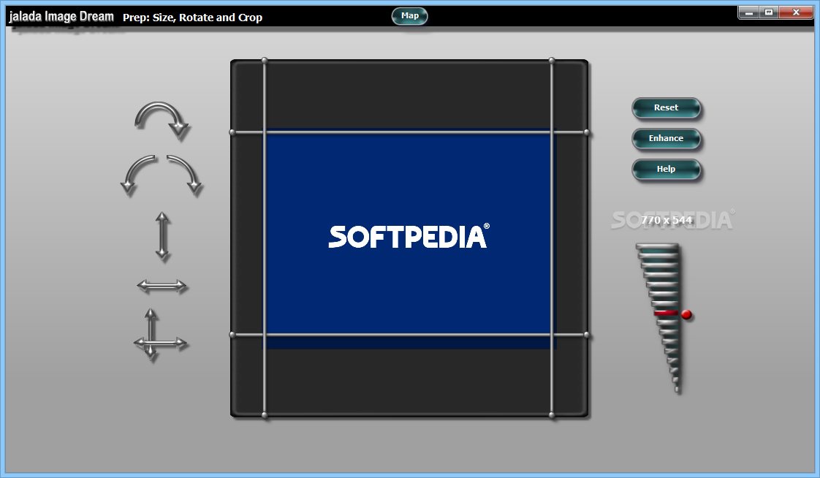Flip image horizontally with left-right arrow
This screenshot has width=820, height=478.
click(162, 286)
